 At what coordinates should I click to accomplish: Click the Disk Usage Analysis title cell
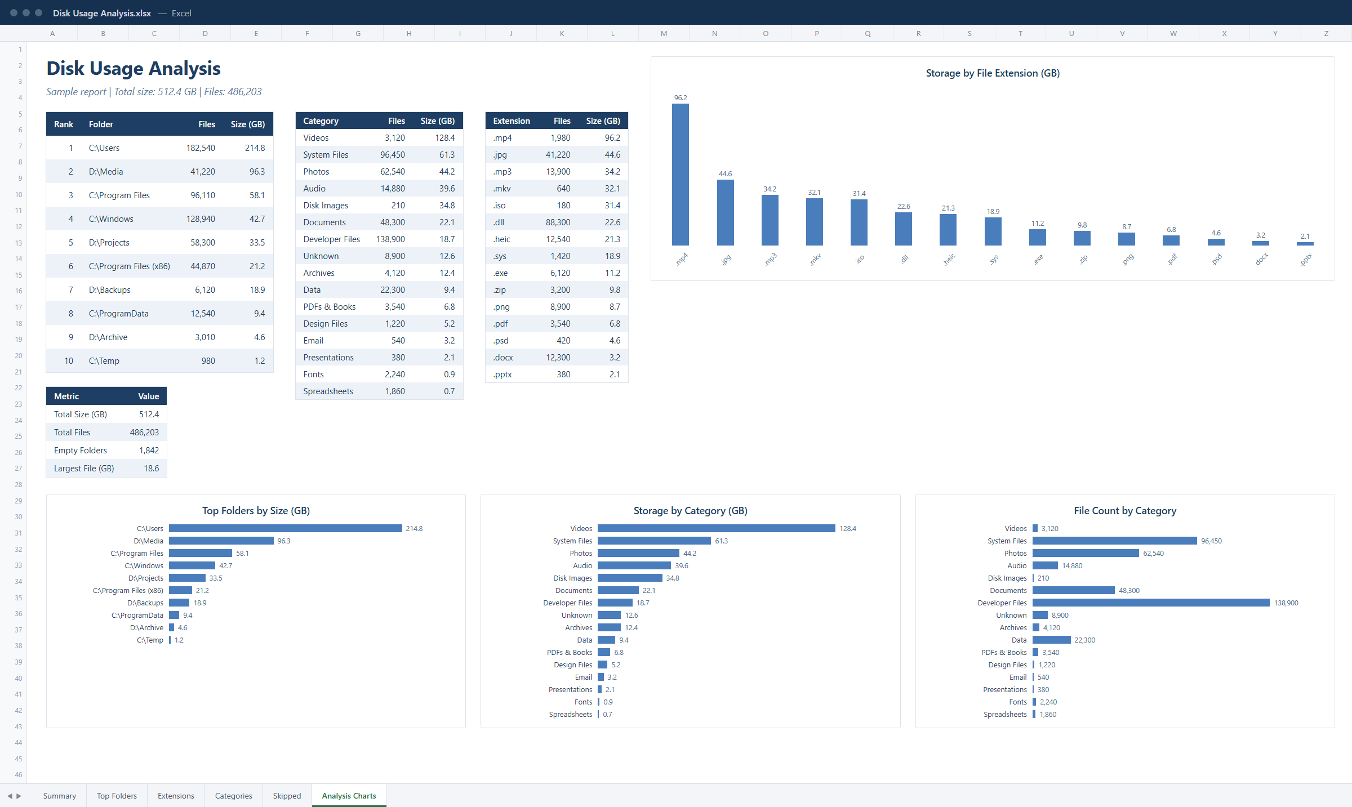(134, 68)
